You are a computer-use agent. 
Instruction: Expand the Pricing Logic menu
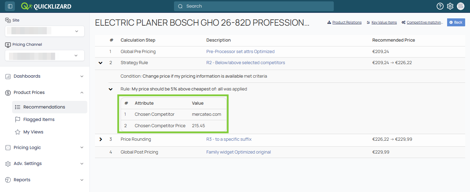pos(45,148)
